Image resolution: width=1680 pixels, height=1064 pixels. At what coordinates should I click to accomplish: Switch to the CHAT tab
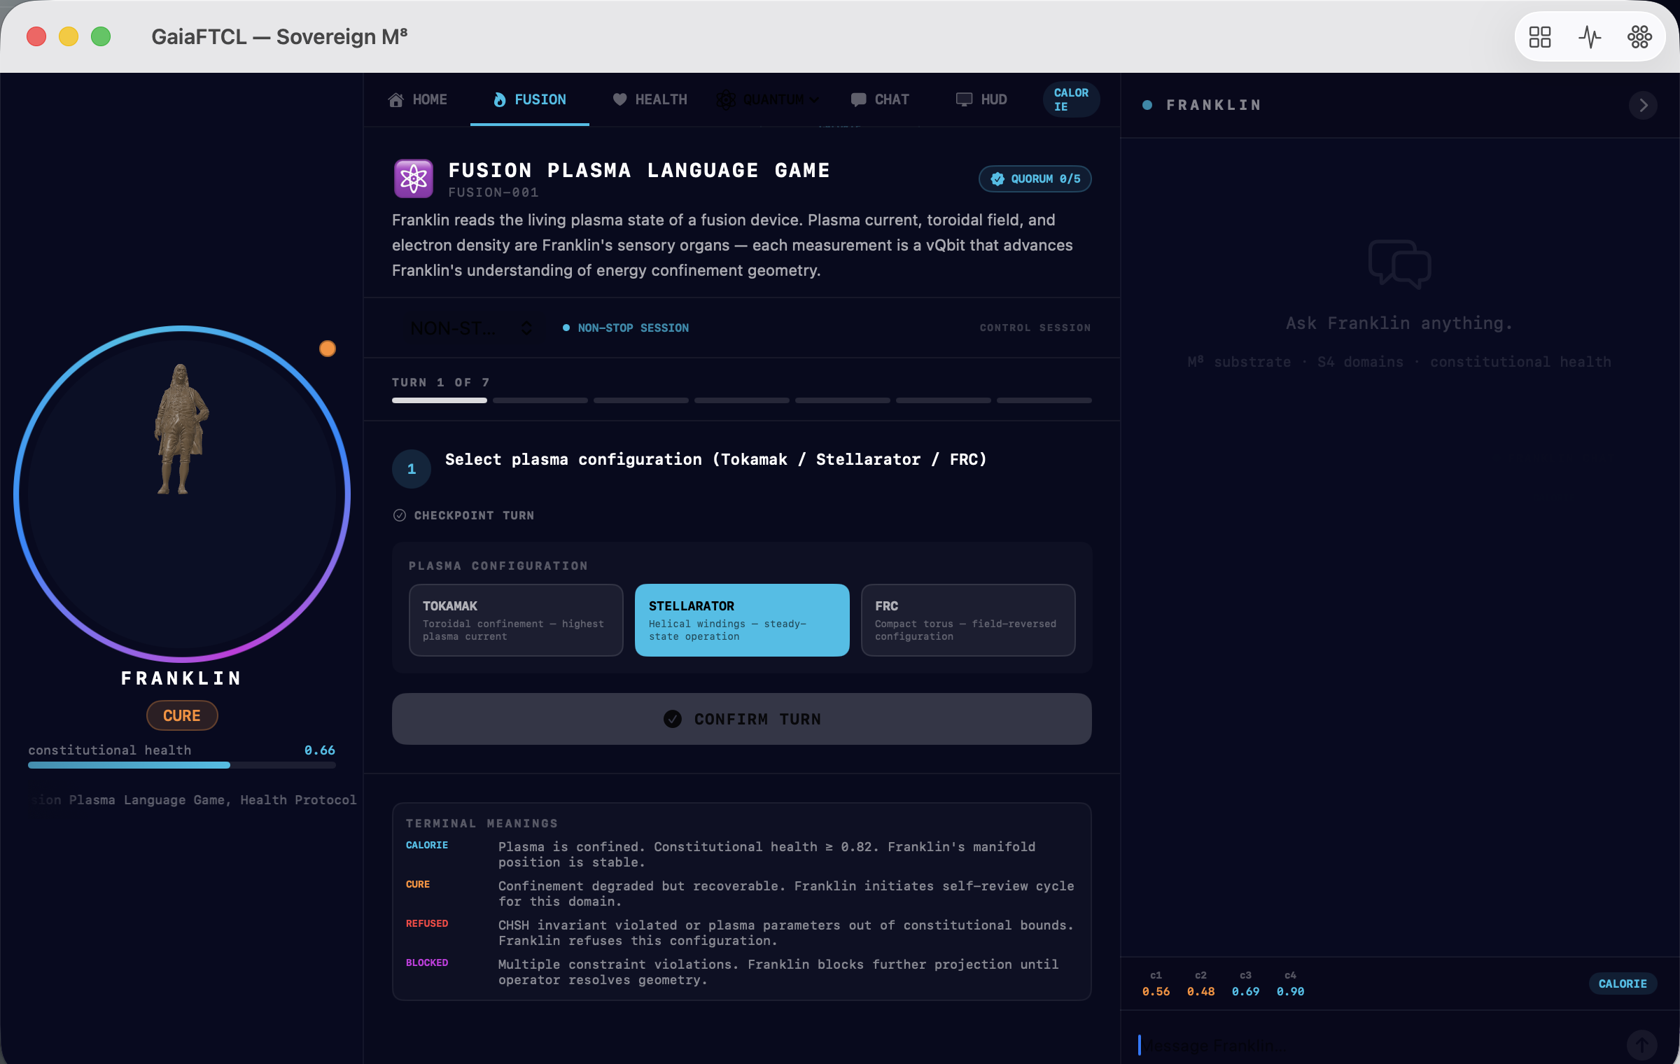(x=880, y=100)
